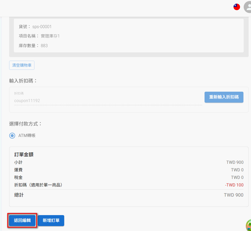Image resolution: width=251 pixels, height=231 pixels.
Task: Click the subtotal TWD 900 value
Action: click(x=235, y=162)
